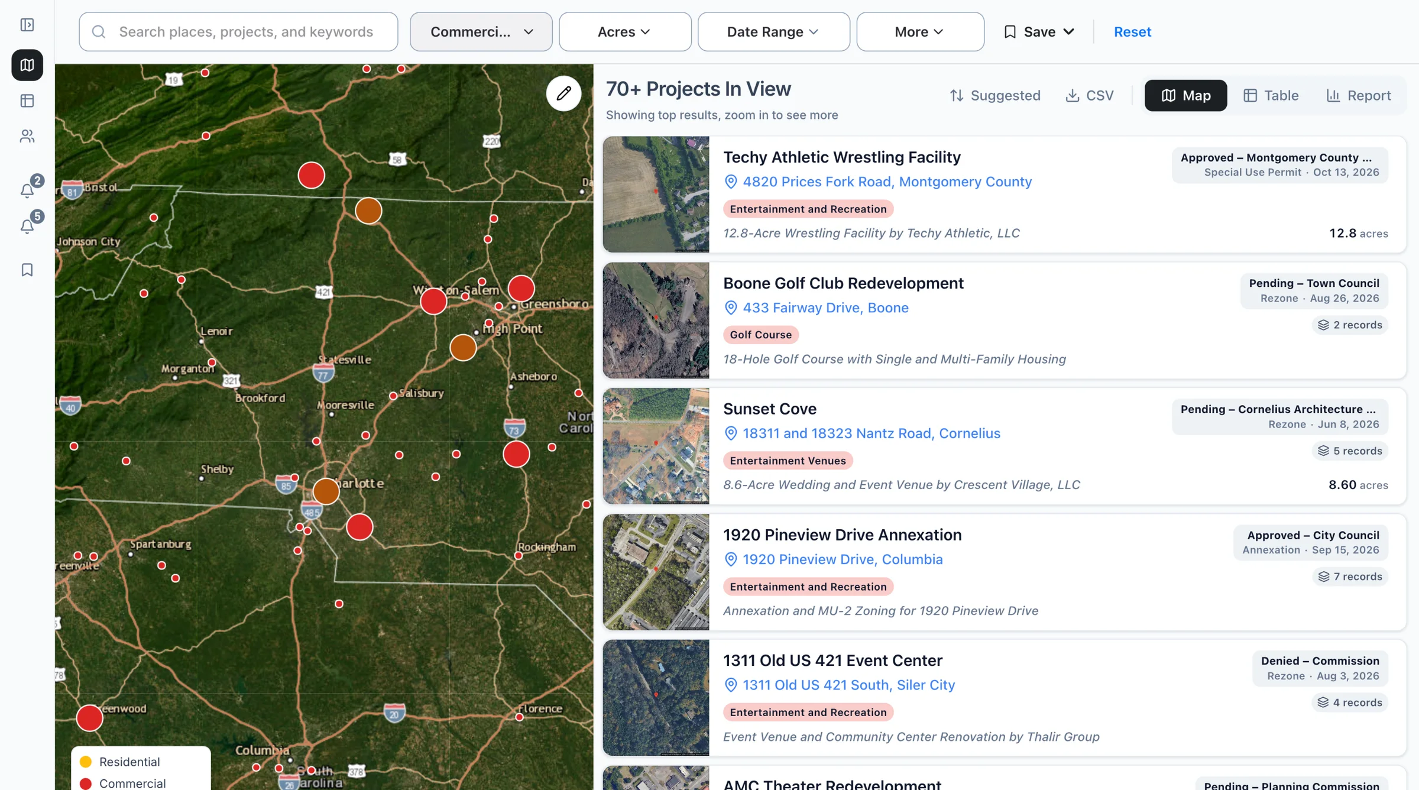Open Sunset Cove aerial thumbnail
1419x790 pixels.
(x=656, y=446)
